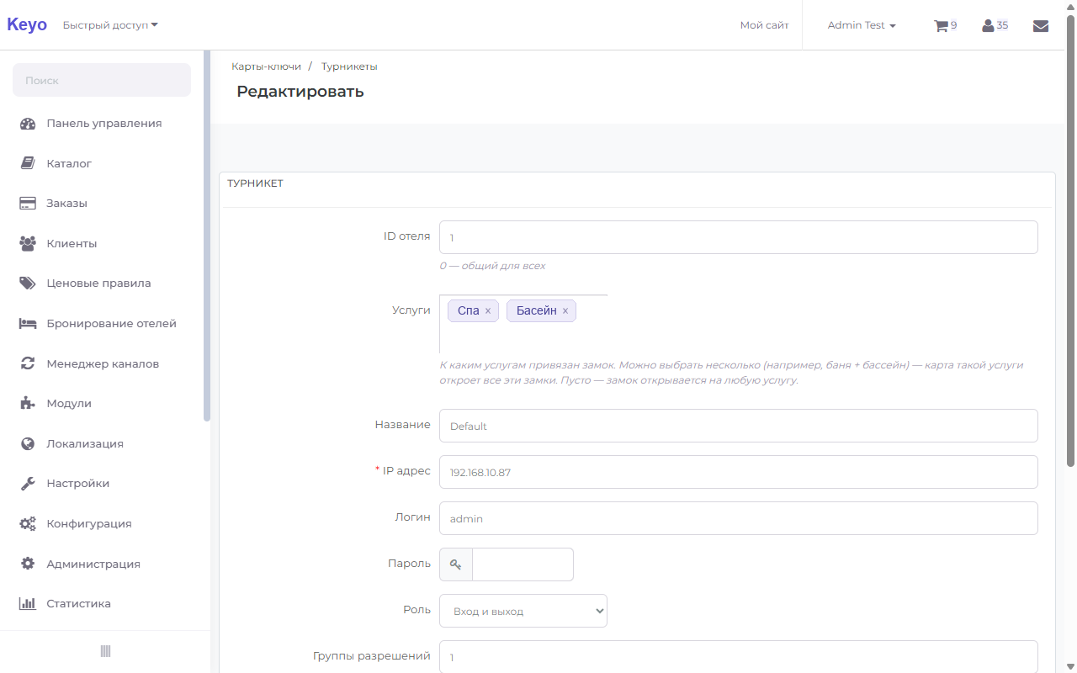The image size is (1077, 673).
Task: Remove the Спа service tag
Action: (488, 311)
